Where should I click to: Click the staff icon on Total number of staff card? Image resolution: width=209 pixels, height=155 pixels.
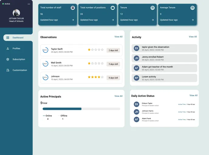[x=73, y=8]
